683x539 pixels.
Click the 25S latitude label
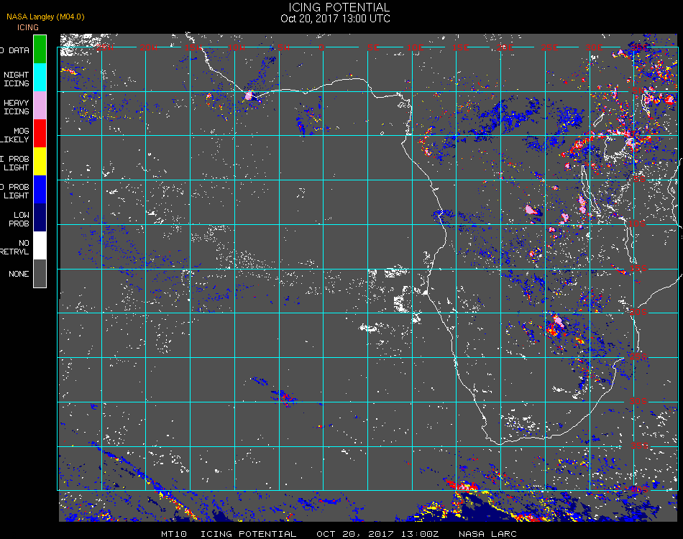click(638, 357)
